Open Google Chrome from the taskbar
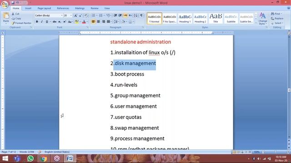Screen dimensions: 291x163 pos(44,158)
